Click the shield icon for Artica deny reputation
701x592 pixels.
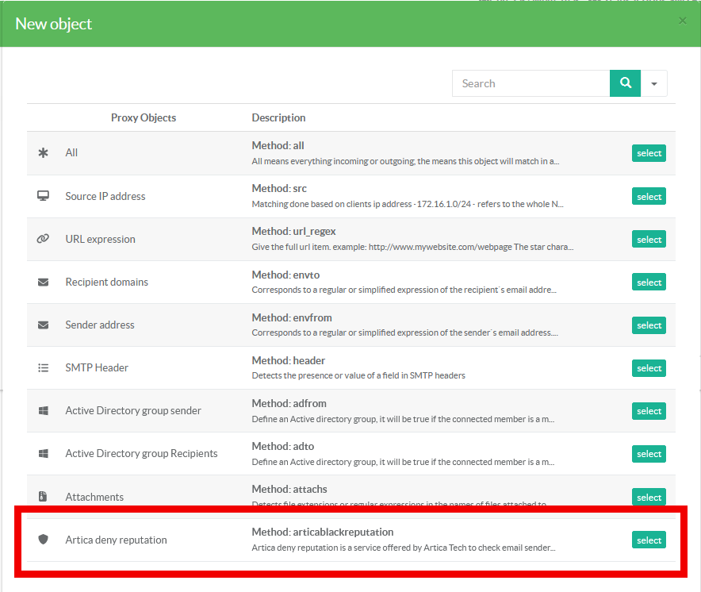click(x=44, y=540)
